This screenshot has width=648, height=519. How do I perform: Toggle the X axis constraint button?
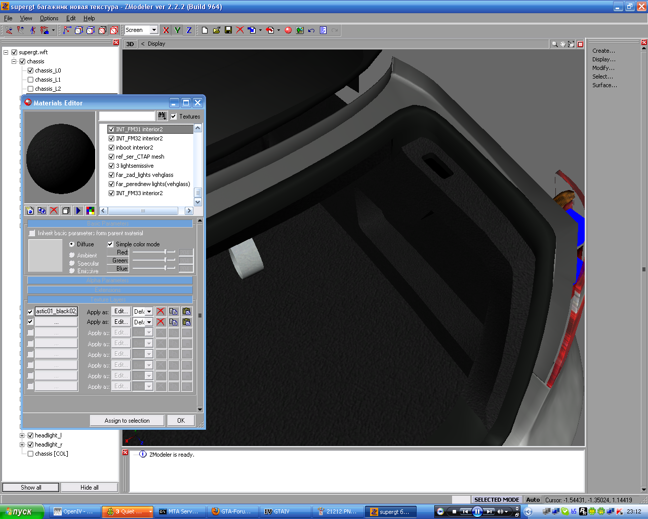click(166, 30)
